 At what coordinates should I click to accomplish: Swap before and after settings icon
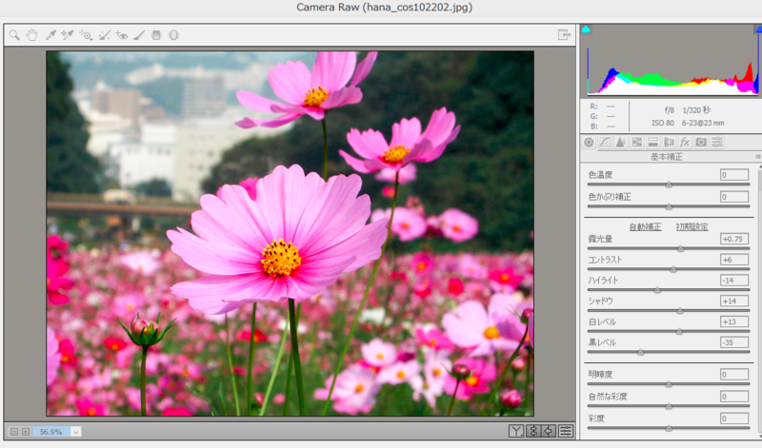[533, 431]
